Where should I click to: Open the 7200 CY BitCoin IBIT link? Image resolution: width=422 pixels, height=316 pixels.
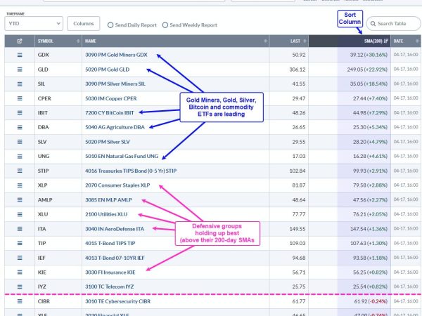pyautogui.click(x=110, y=113)
